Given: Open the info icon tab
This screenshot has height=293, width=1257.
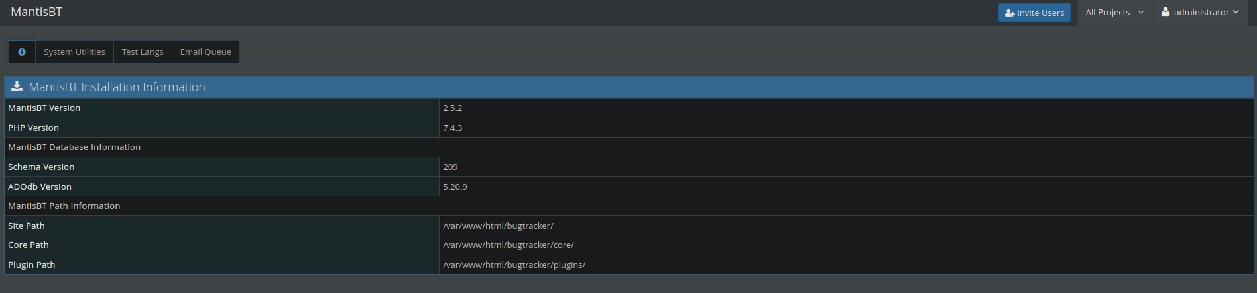Looking at the screenshot, I should (22, 52).
